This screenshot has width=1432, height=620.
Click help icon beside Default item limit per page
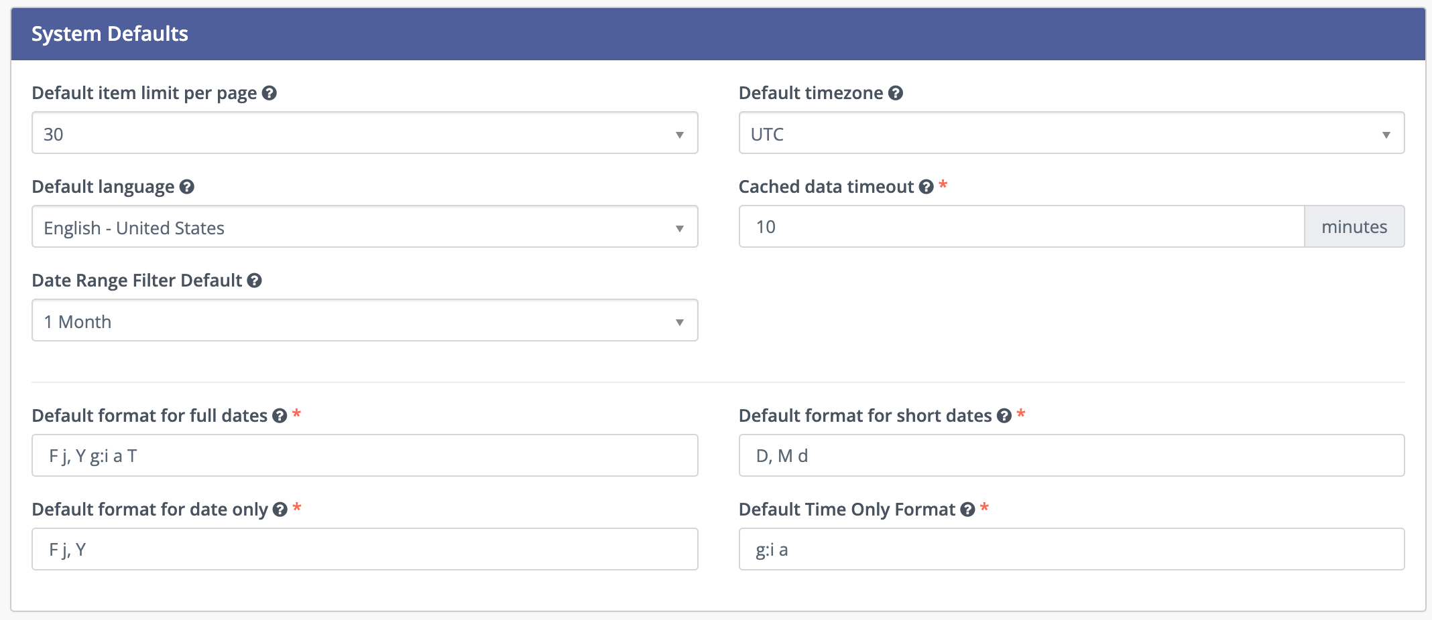click(x=270, y=93)
